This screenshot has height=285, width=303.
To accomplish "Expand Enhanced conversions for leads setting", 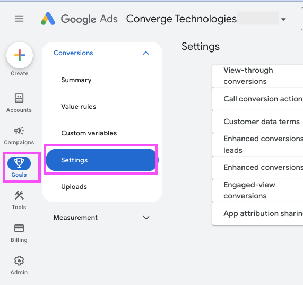I will [257, 144].
